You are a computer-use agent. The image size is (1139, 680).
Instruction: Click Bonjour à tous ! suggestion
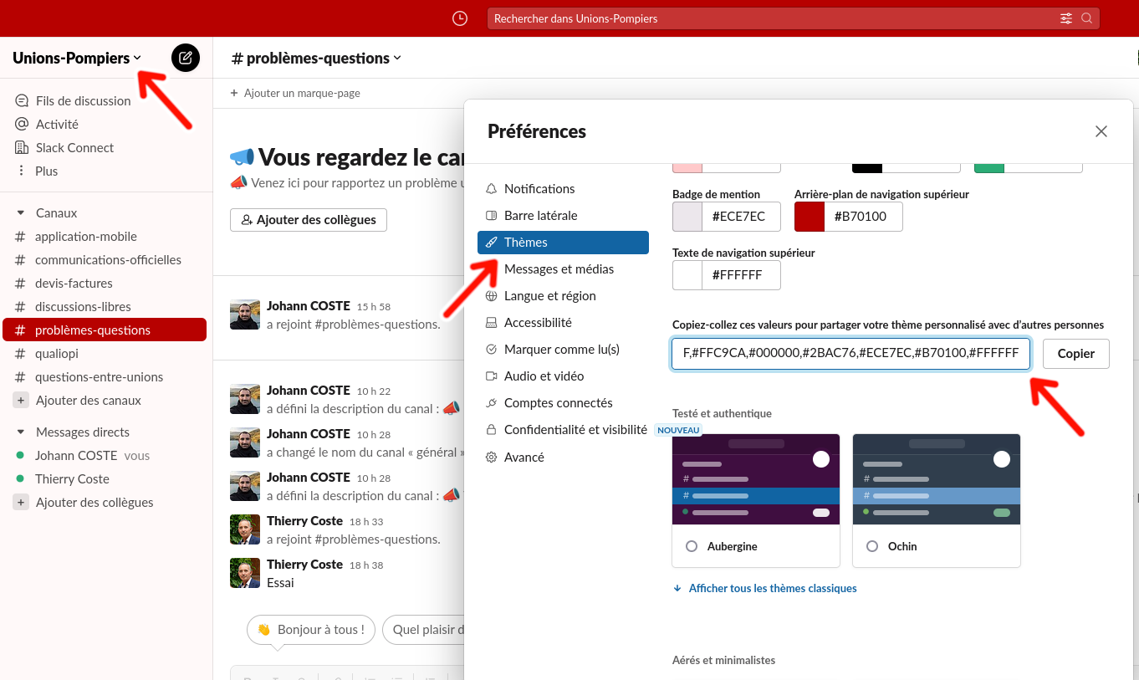(x=311, y=630)
